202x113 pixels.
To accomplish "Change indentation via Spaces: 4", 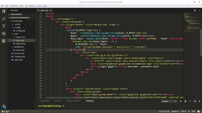I will [x=175, y=111].
